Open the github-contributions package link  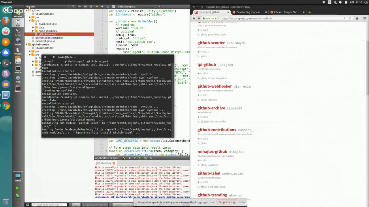tap(217, 130)
